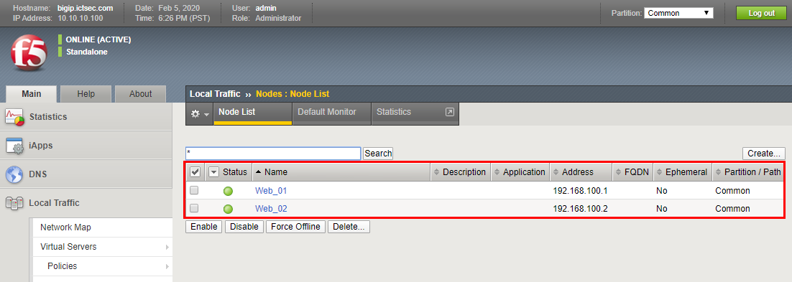Open Statistics tab's pop-out arrow icon
This screenshot has width=792, height=282.
[449, 112]
